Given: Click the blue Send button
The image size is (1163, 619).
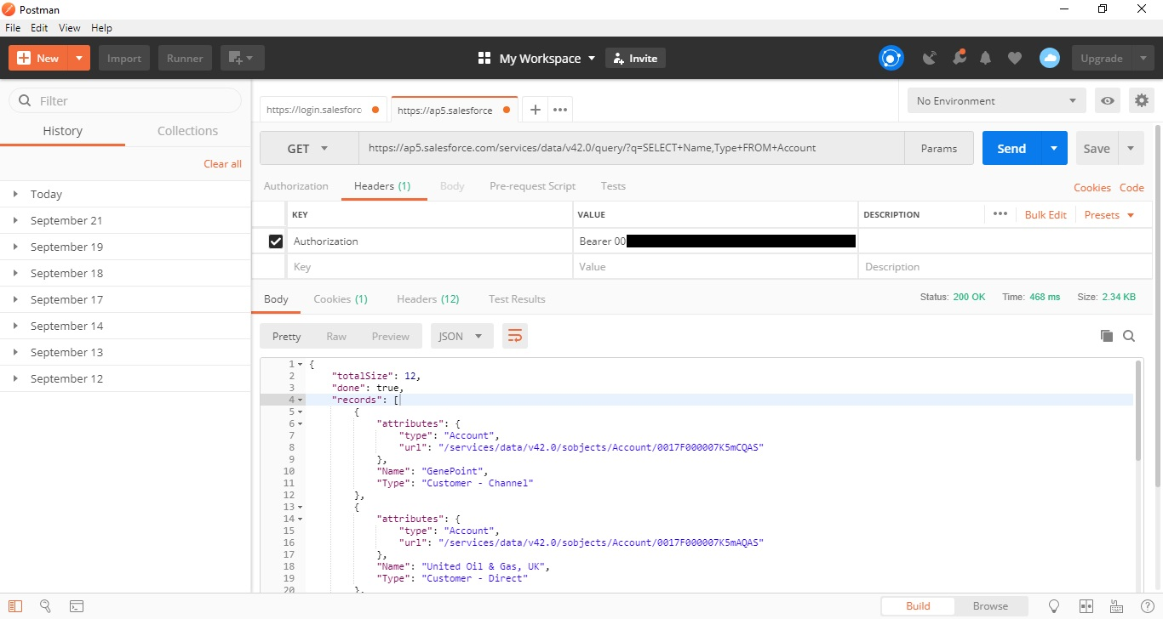Looking at the screenshot, I should (1011, 148).
